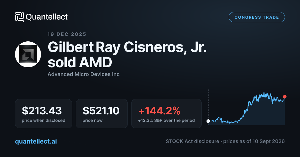Click the Quantellect logo icon
Image resolution: width=300 pixels, height=157 pixels.
pos(20,17)
